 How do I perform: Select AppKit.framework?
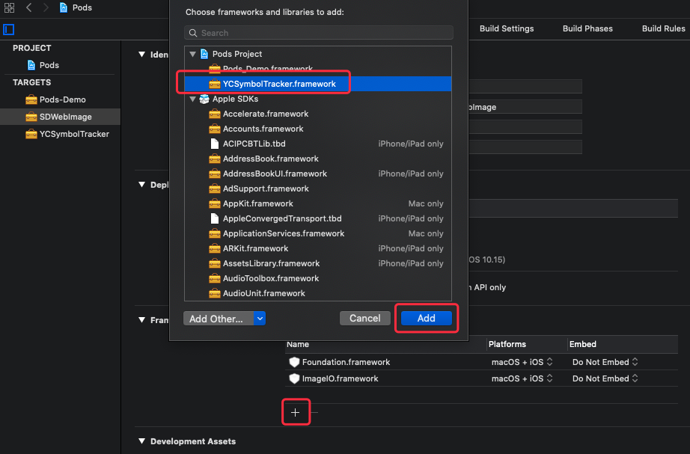318,203
